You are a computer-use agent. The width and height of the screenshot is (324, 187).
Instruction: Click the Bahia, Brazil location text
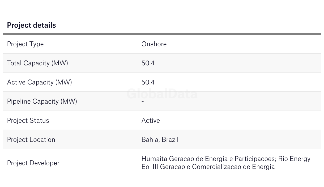pos(160,140)
